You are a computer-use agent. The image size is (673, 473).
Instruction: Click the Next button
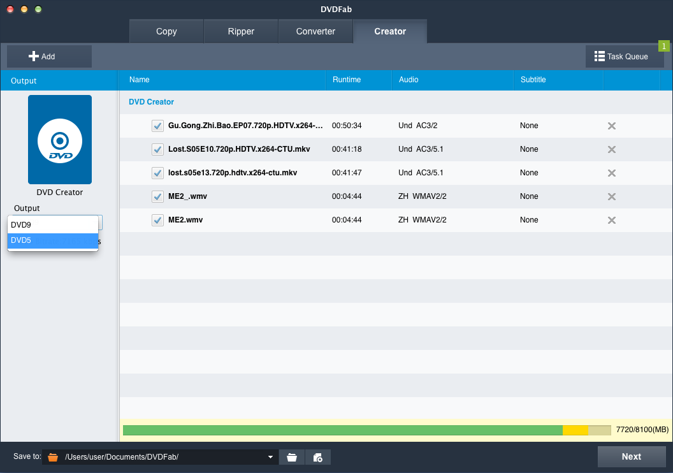pyautogui.click(x=632, y=456)
